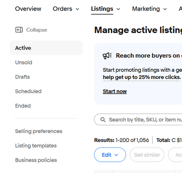Screen dimensions: 182x173
Task: Open Listing templates
Action: coord(36,146)
